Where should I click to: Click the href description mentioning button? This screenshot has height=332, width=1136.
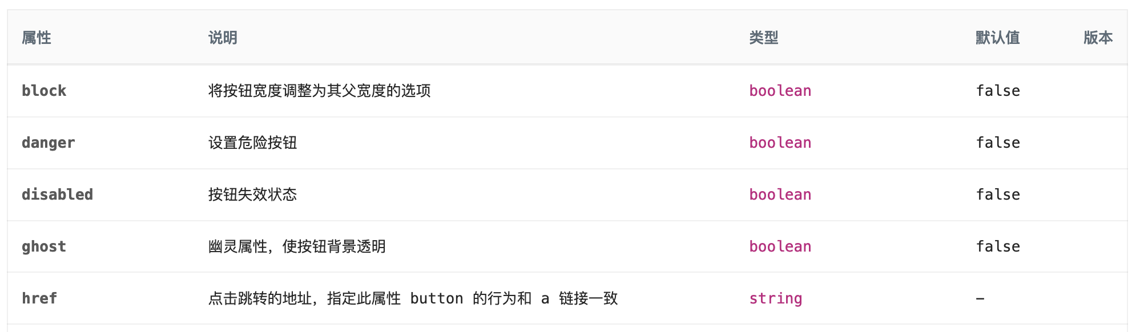point(413,298)
